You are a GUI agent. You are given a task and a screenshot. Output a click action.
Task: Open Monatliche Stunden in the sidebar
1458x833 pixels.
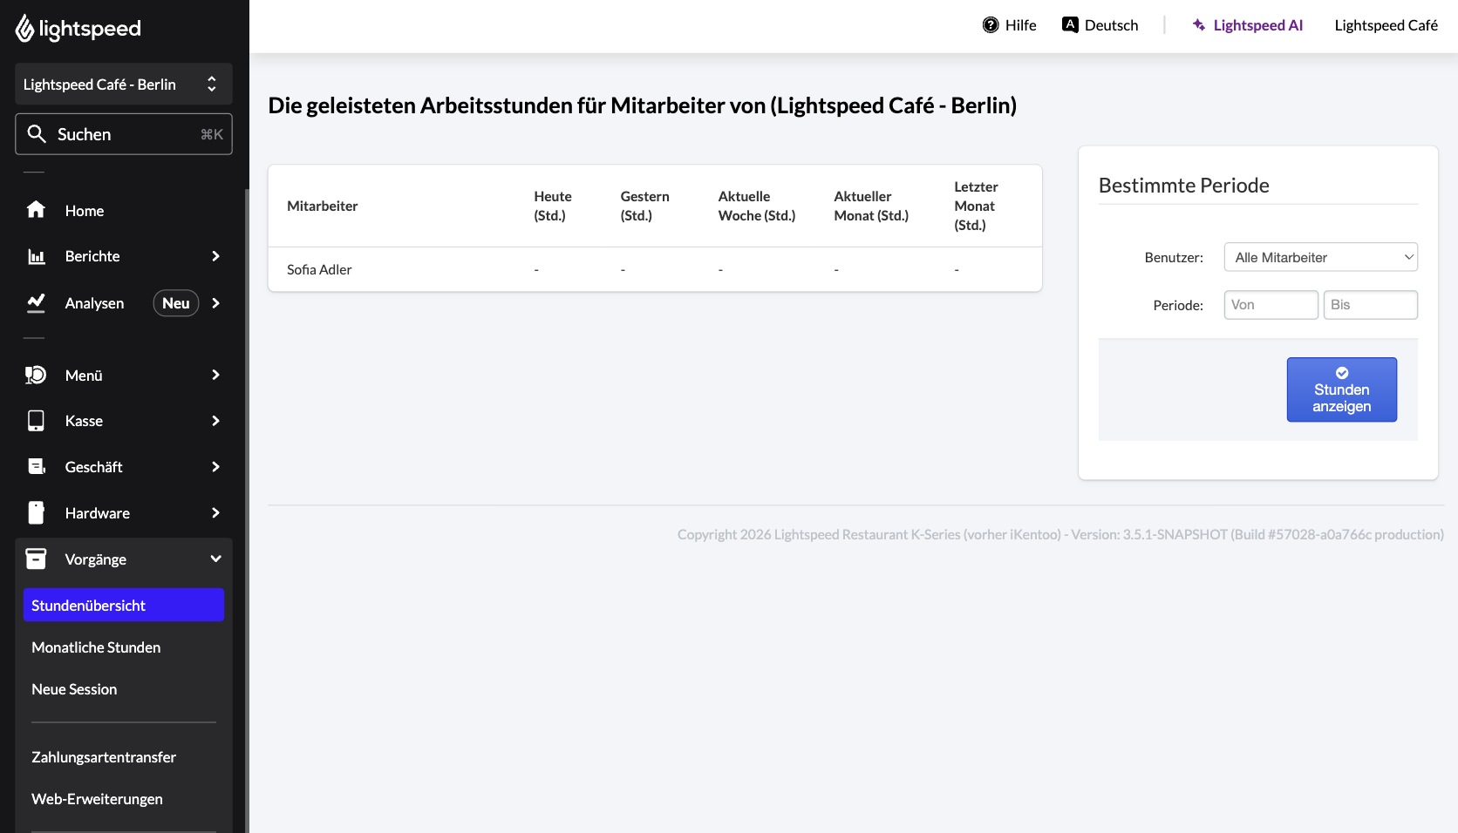click(x=96, y=647)
